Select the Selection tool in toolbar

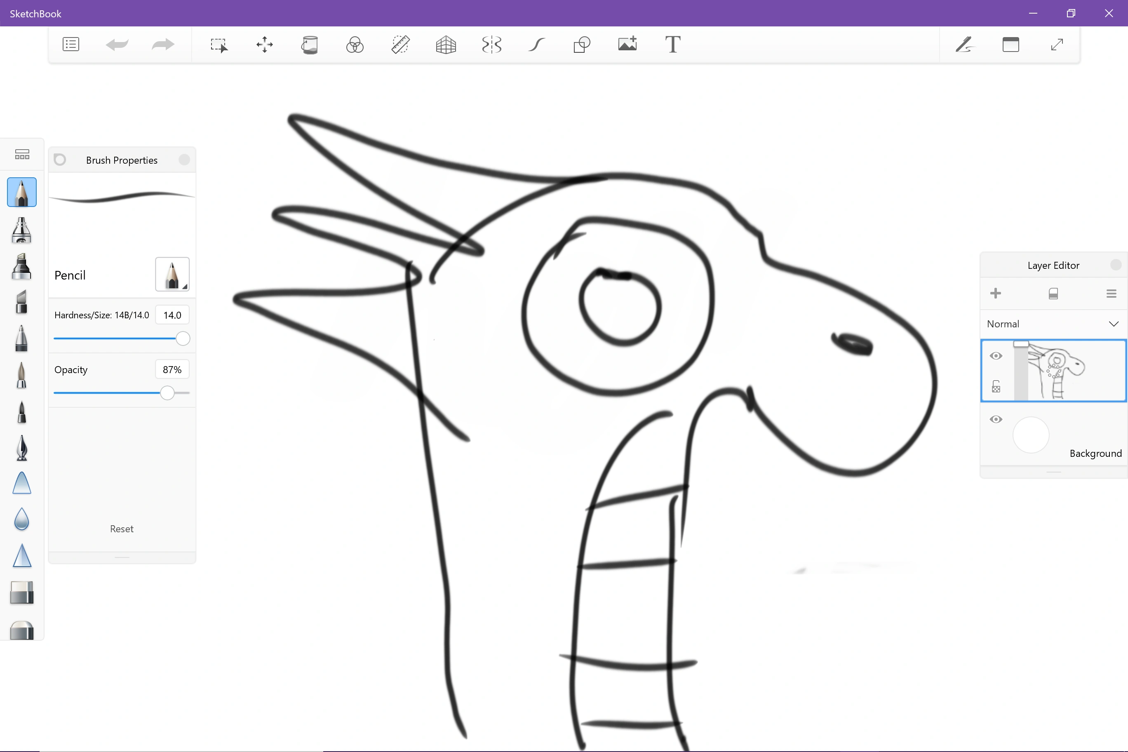point(219,45)
